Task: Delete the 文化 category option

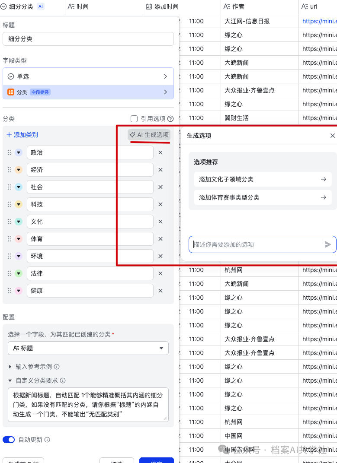Action: (x=160, y=222)
